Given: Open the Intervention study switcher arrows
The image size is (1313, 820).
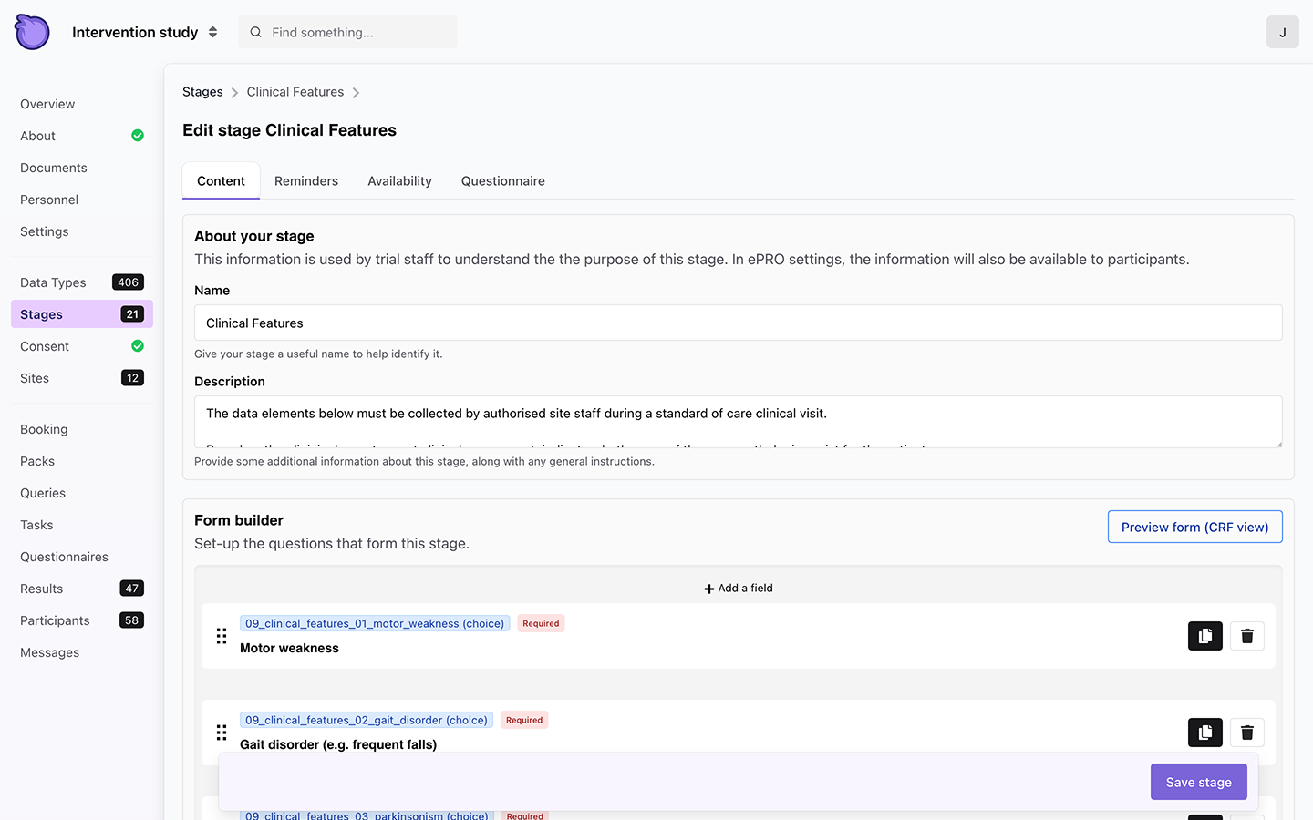Looking at the screenshot, I should (x=212, y=32).
